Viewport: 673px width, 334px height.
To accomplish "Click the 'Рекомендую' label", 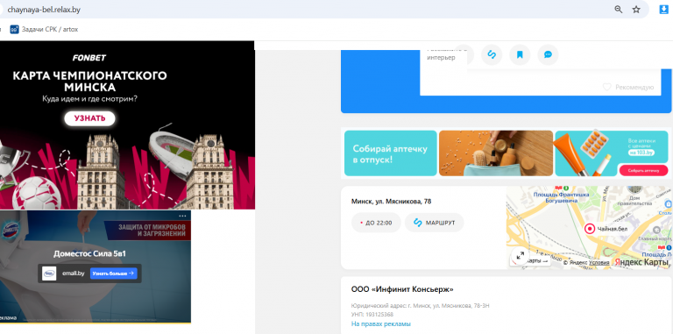I will click(x=634, y=87).
